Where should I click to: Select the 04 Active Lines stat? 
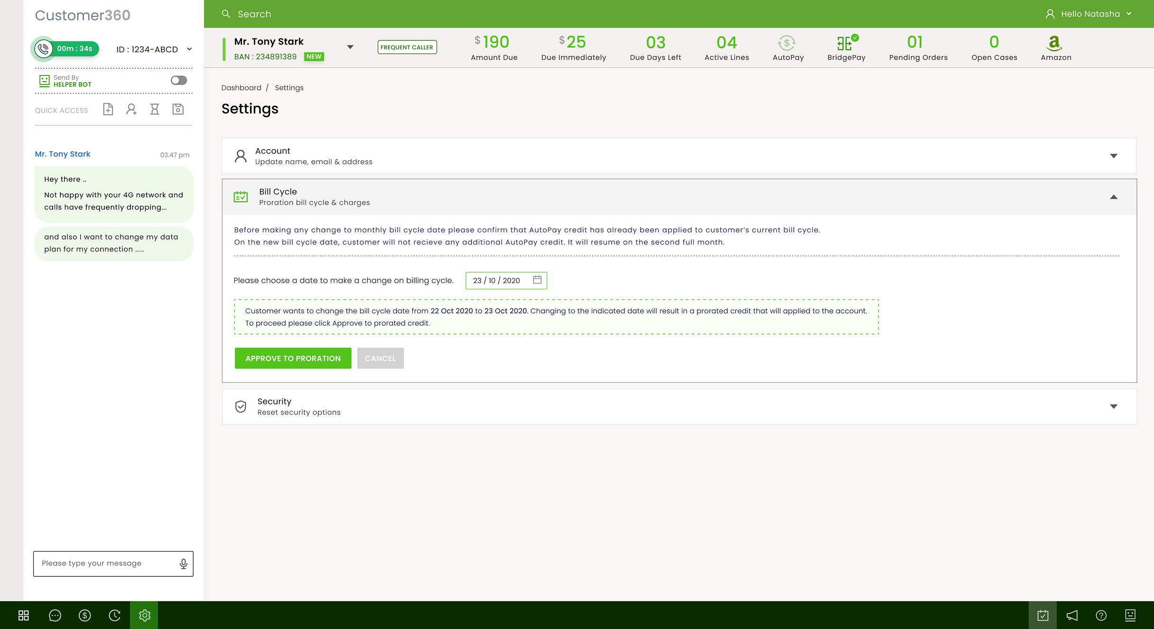(x=726, y=48)
